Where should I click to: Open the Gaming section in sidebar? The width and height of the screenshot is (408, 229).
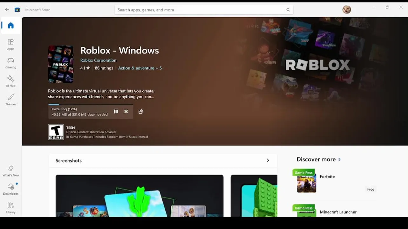tap(11, 63)
